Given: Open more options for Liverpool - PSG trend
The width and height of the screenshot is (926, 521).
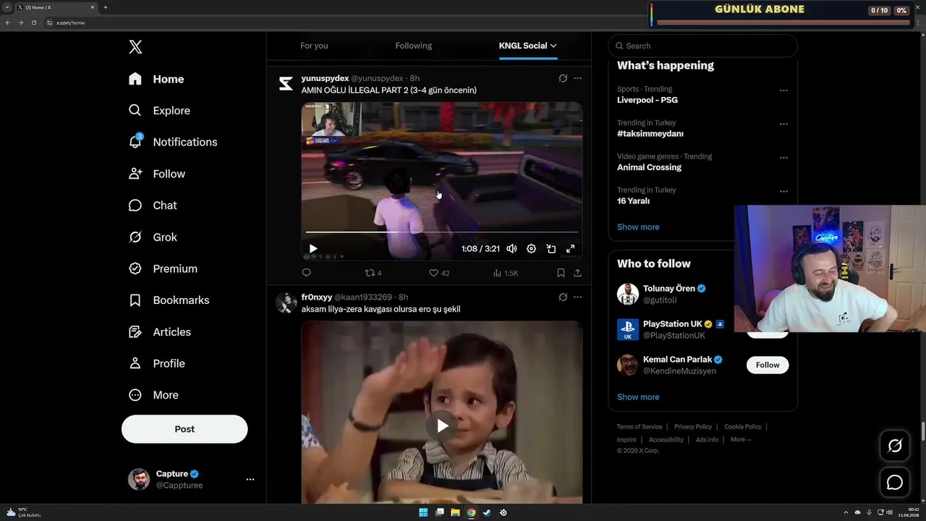Looking at the screenshot, I should coord(783,90).
